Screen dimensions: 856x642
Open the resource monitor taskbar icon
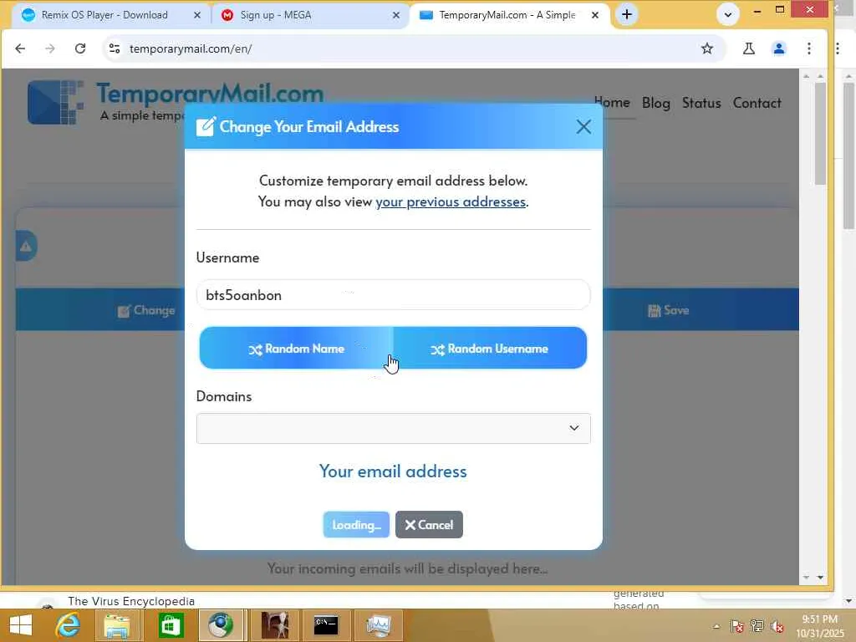point(379,625)
